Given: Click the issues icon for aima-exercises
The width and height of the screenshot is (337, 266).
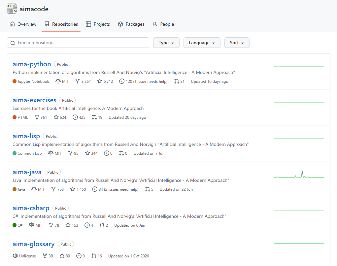Looking at the screenshot, I should [75, 117].
